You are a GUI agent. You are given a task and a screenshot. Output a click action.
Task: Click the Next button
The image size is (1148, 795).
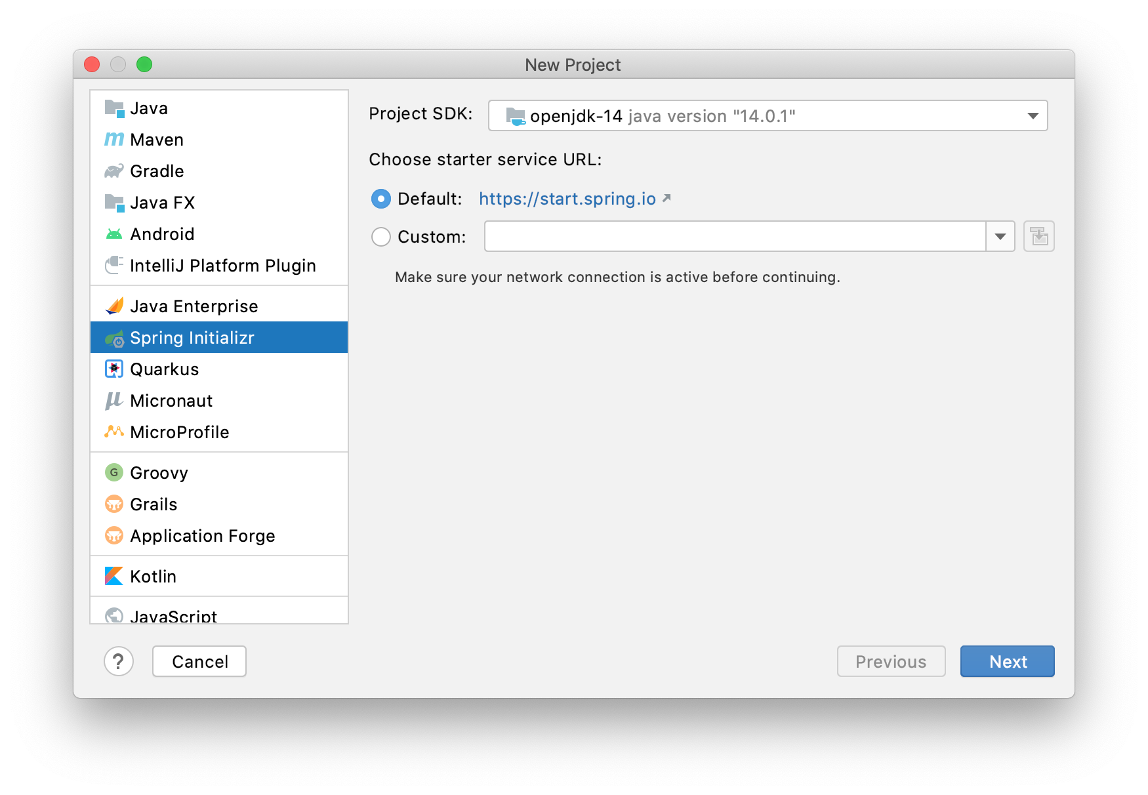click(1008, 661)
